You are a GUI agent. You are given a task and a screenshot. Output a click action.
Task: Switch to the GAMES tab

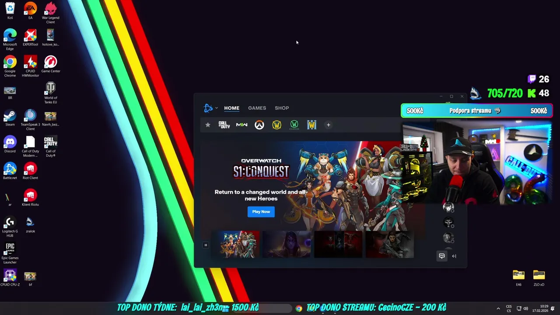(257, 108)
